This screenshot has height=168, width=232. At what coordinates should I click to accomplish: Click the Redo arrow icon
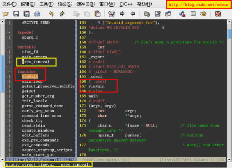62,14
